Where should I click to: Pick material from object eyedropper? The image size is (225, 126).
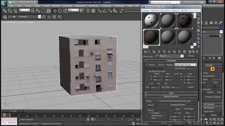tap(156, 56)
